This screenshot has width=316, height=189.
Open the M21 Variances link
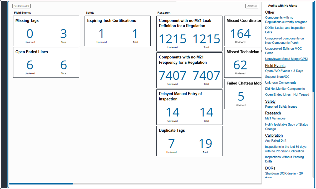275,118
